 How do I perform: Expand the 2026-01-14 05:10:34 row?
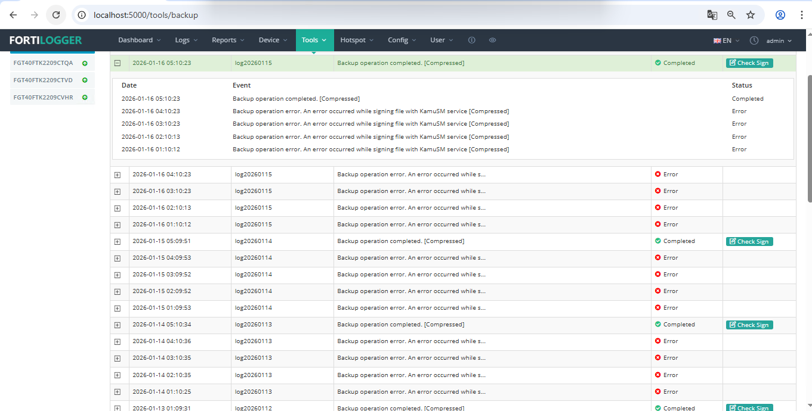coord(118,325)
